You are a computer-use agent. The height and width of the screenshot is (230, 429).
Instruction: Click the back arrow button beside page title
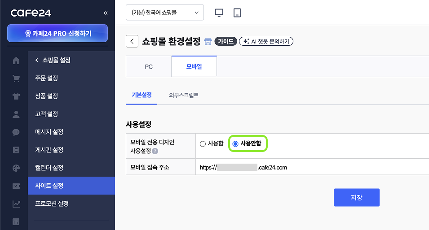point(132,41)
